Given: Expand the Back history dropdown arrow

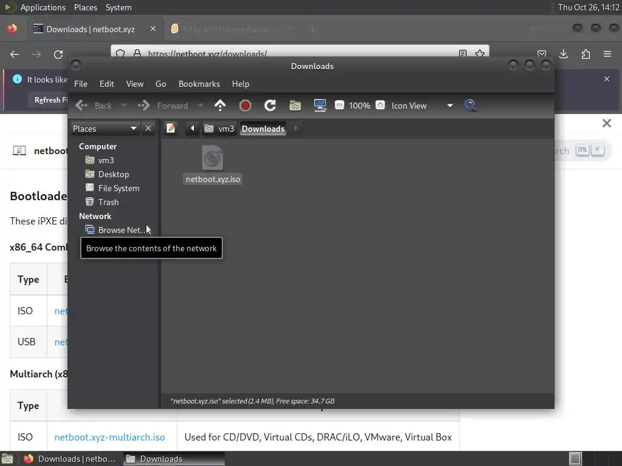Looking at the screenshot, I should [x=124, y=106].
